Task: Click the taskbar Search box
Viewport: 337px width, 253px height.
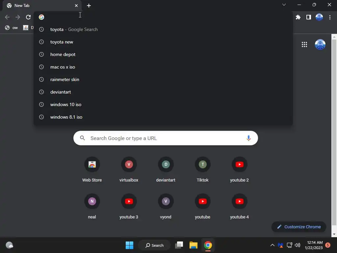Action: [x=154, y=245]
